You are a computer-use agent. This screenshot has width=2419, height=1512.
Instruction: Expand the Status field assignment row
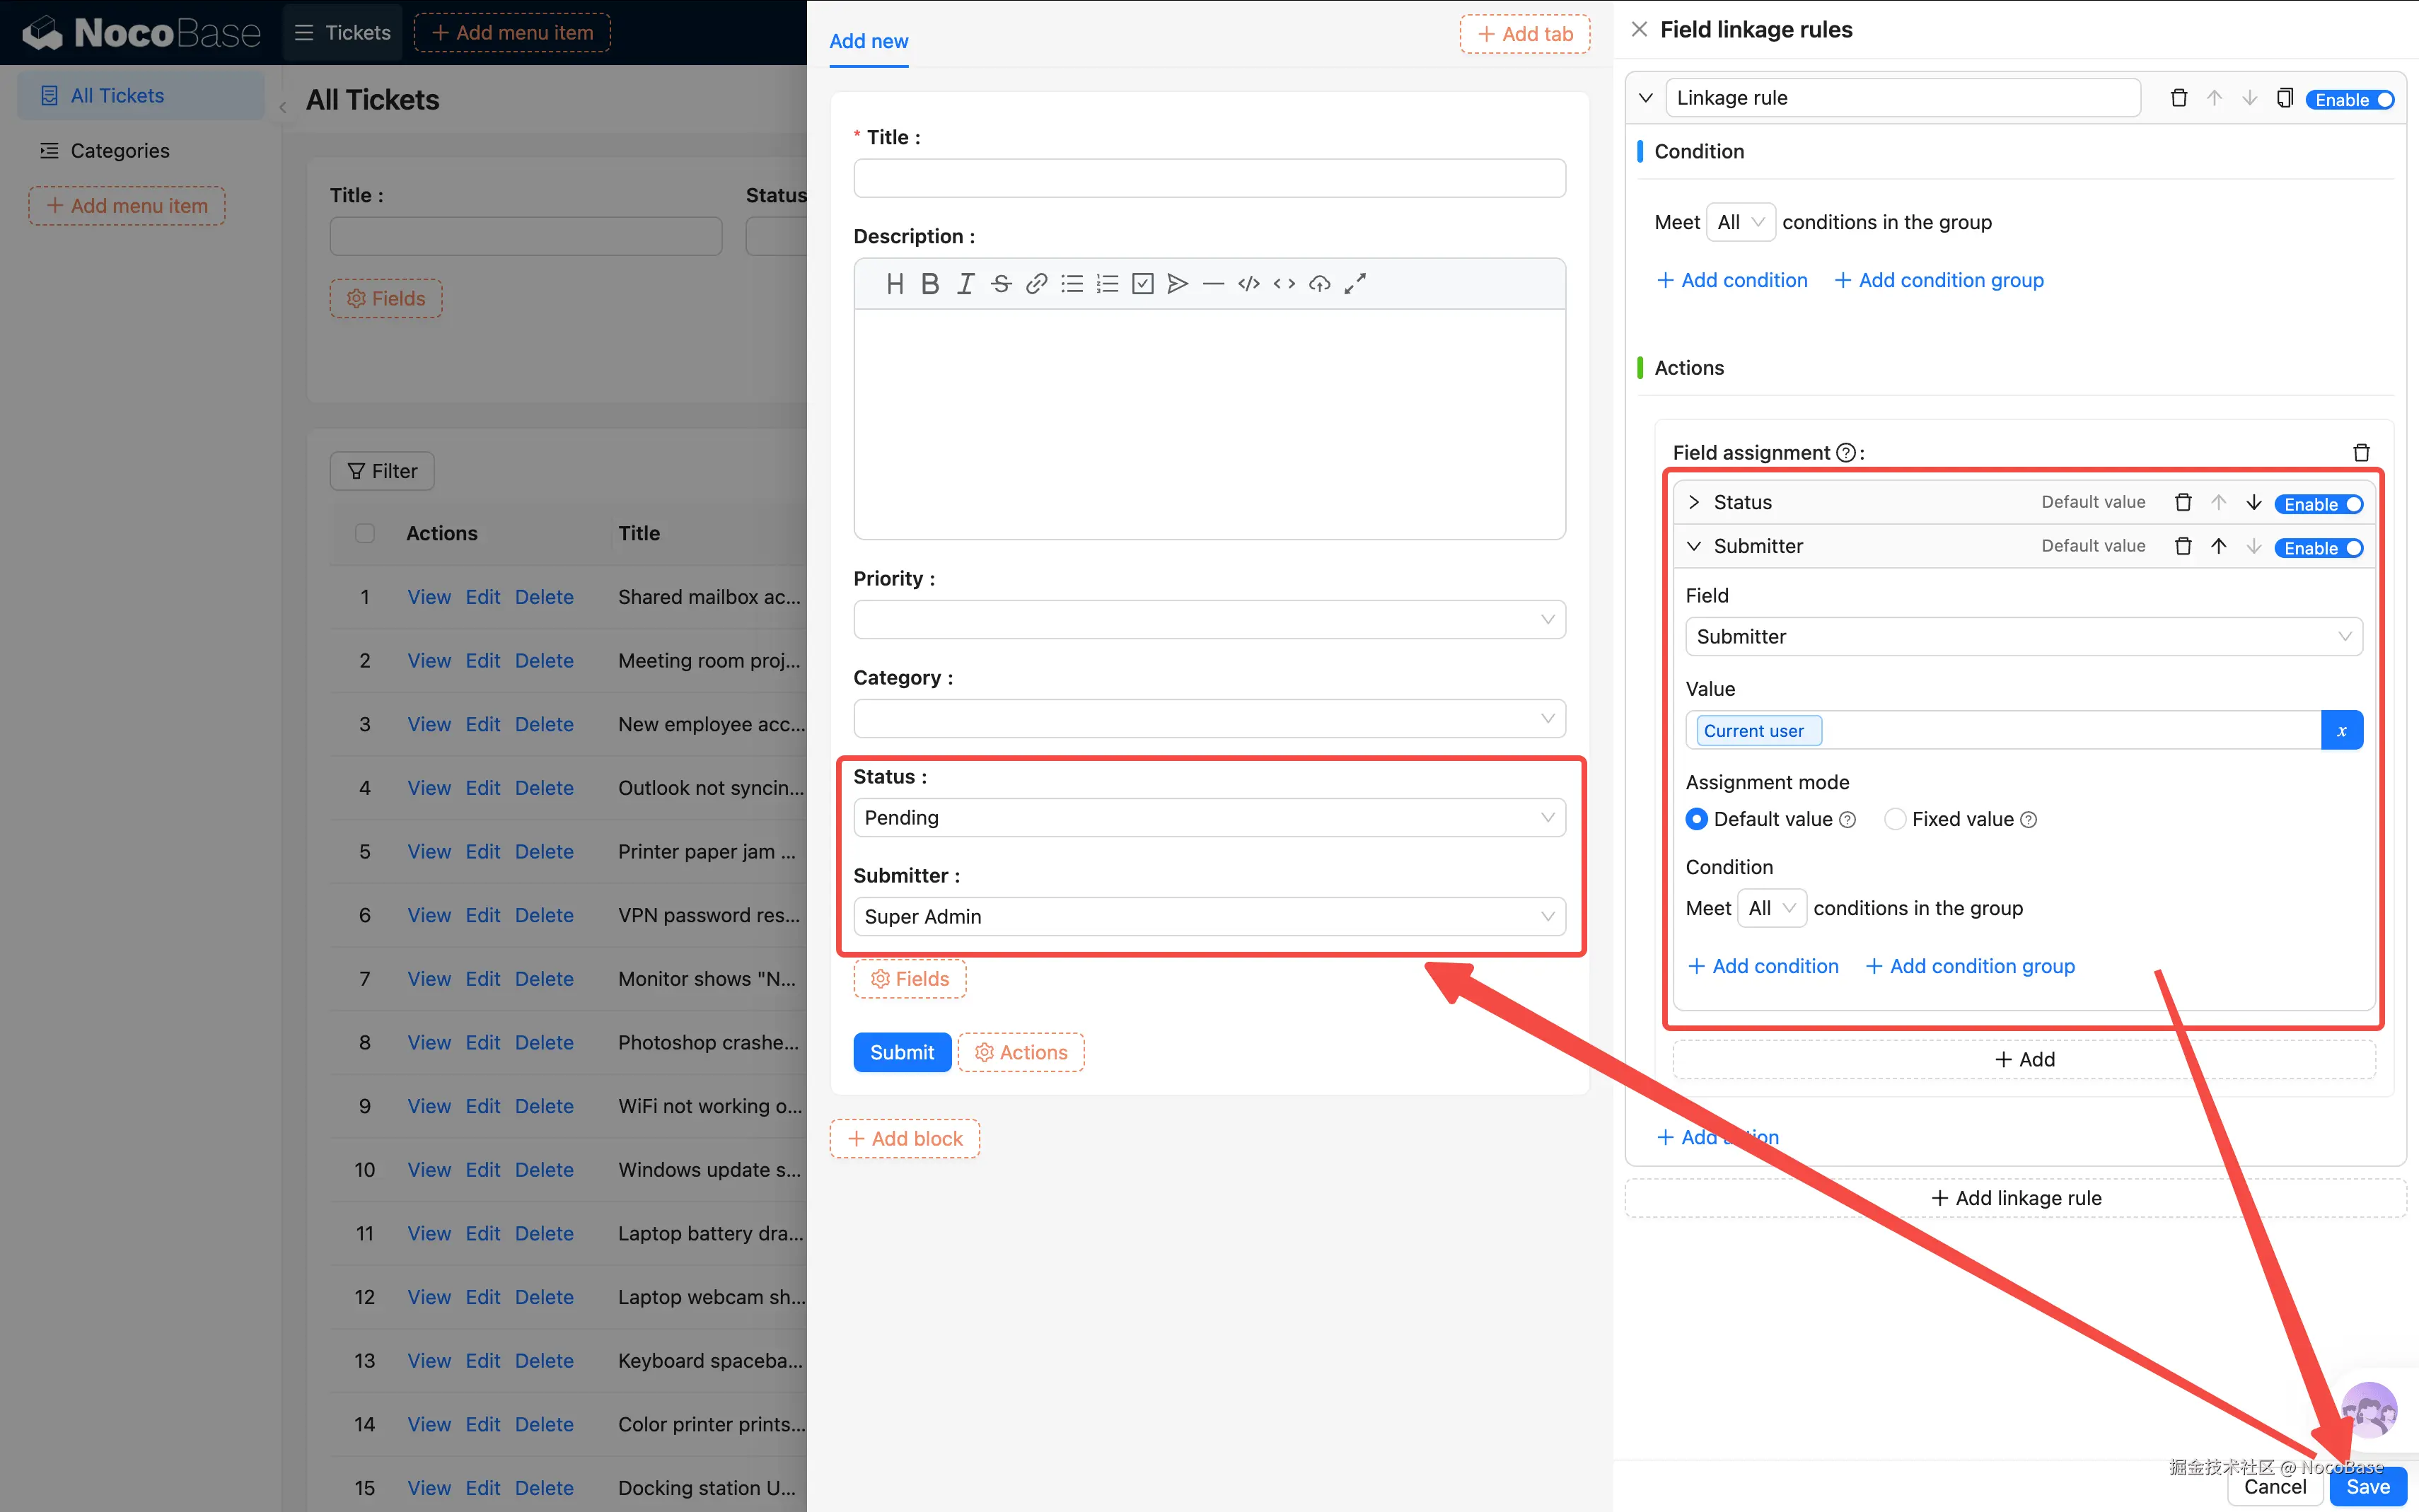point(1694,503)
